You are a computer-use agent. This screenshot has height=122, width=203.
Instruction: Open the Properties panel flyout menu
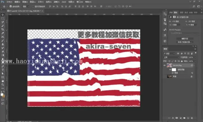click(202, 12)
